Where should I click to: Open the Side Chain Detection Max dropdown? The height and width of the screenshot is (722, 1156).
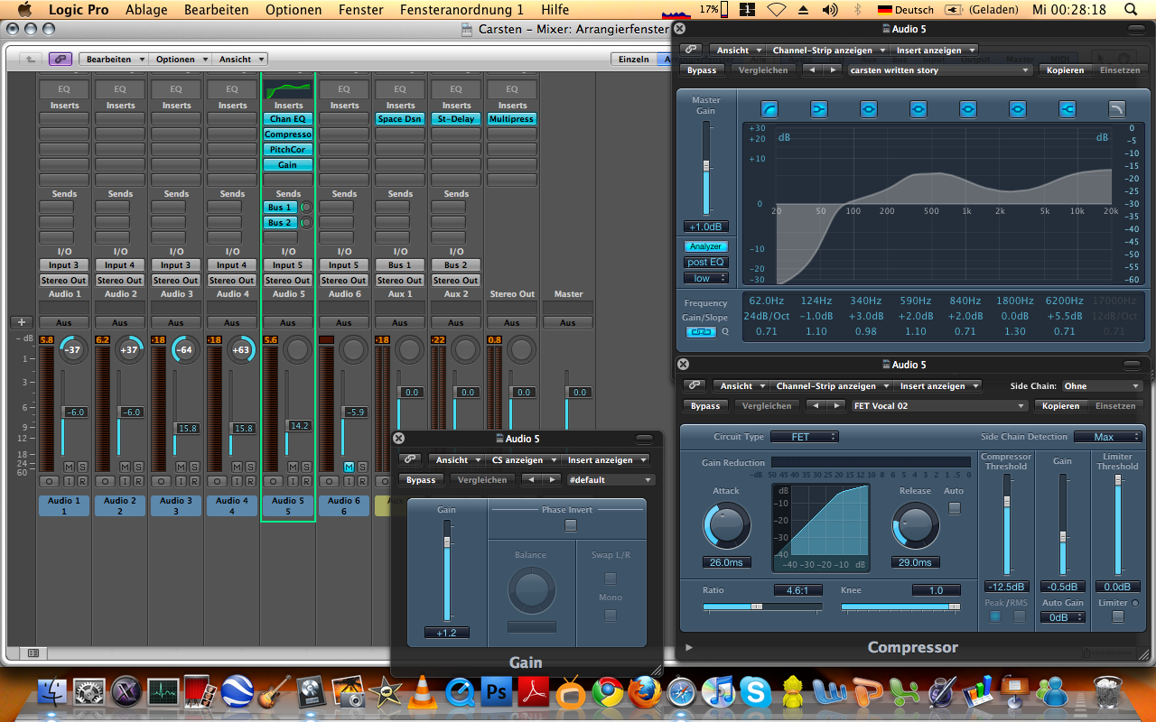(1108, 437)
